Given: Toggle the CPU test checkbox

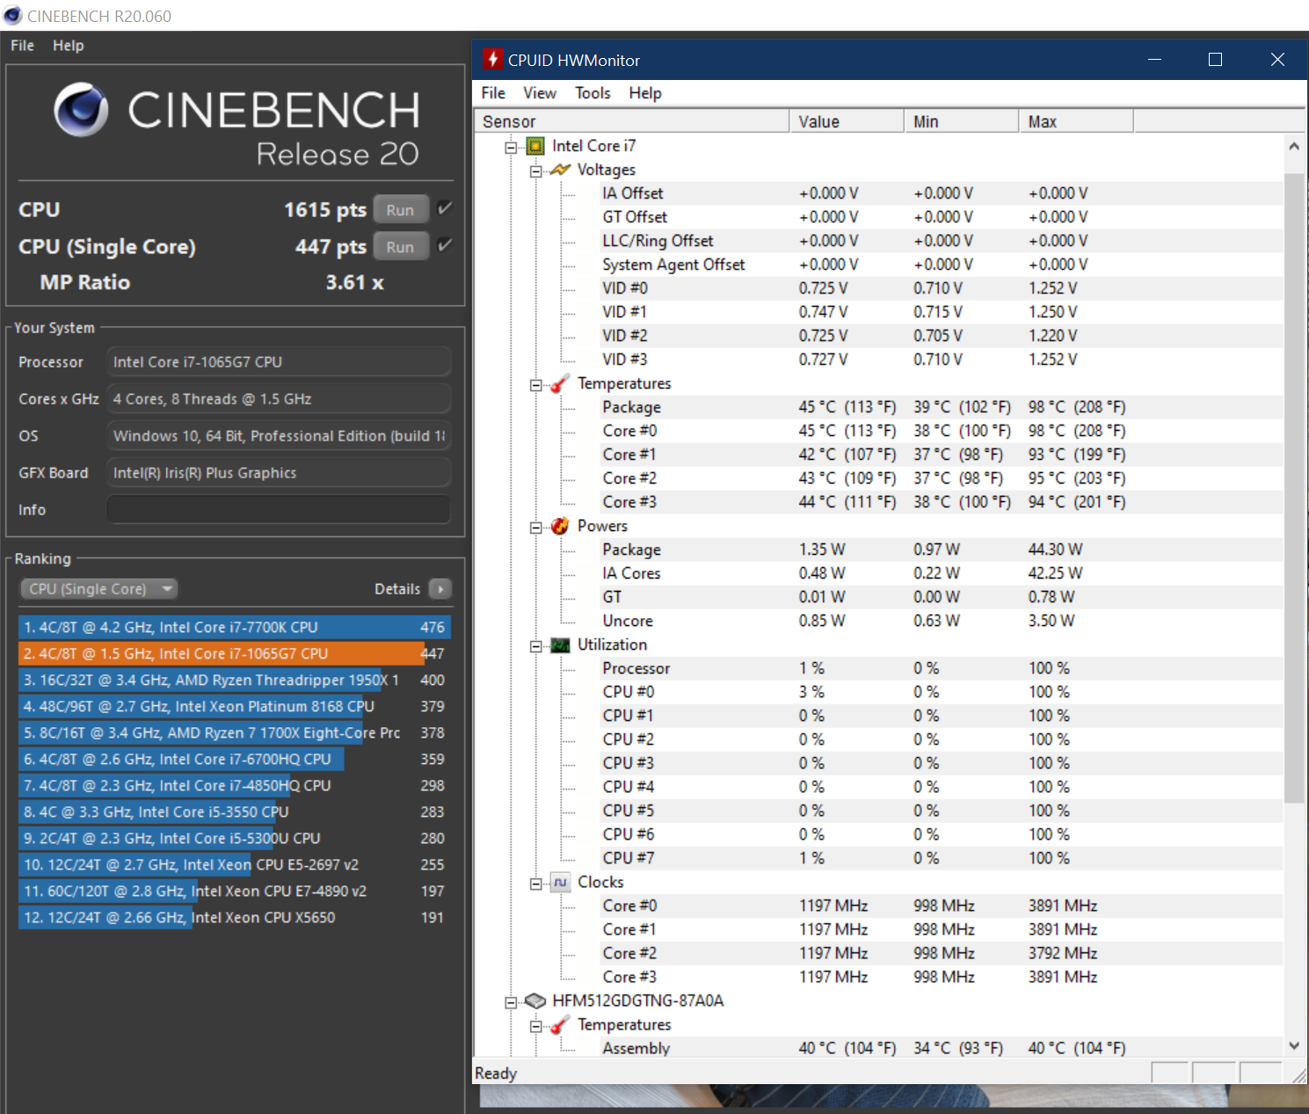Looking at the screenshot, I should click(445, 208).
